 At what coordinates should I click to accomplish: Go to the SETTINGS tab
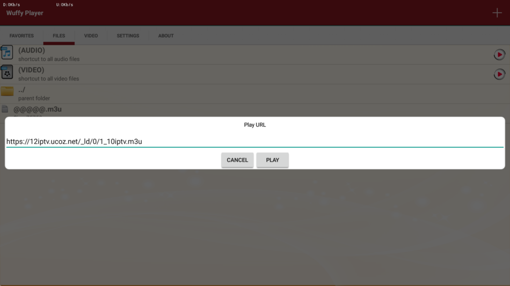coord(128,36)
